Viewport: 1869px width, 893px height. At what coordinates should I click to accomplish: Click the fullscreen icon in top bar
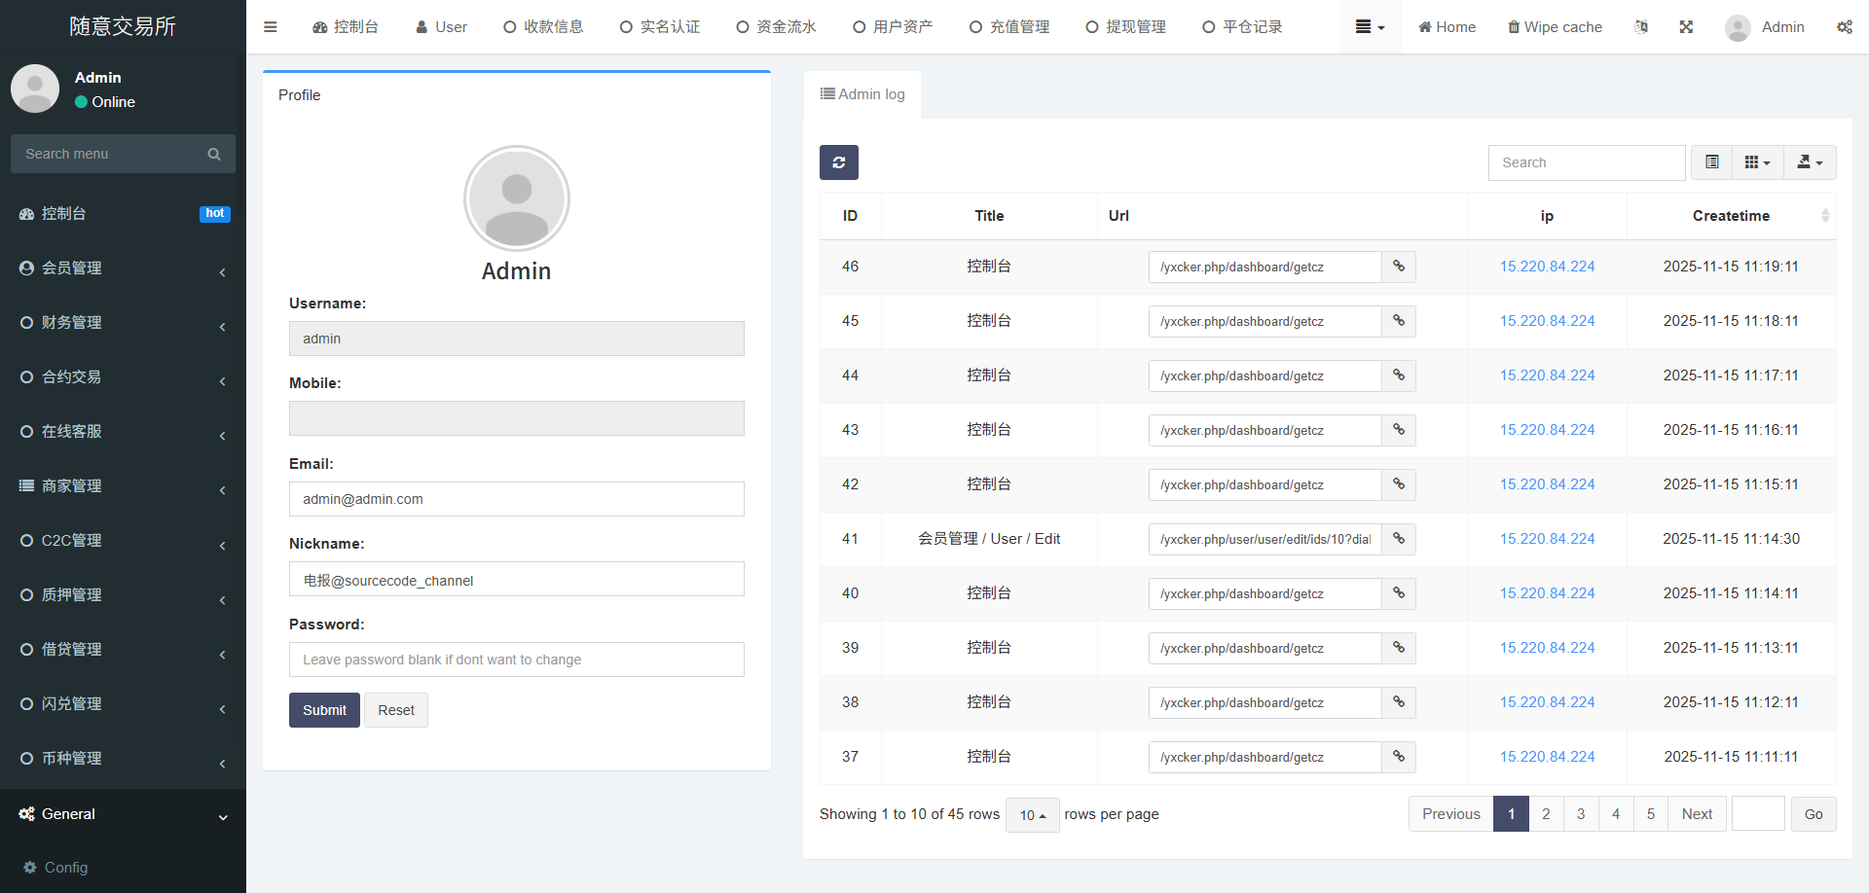[1686, 27]
